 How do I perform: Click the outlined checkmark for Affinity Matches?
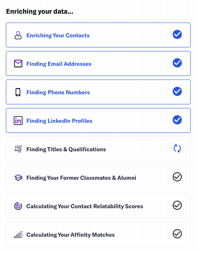coord(177,234)
